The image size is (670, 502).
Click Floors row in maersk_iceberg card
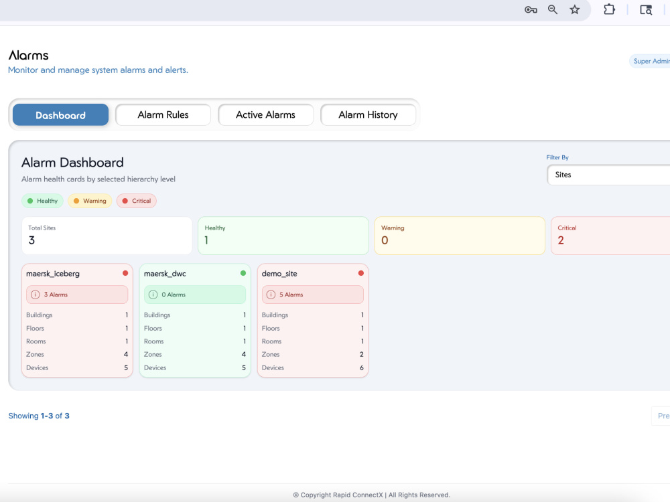click(77, 328)
